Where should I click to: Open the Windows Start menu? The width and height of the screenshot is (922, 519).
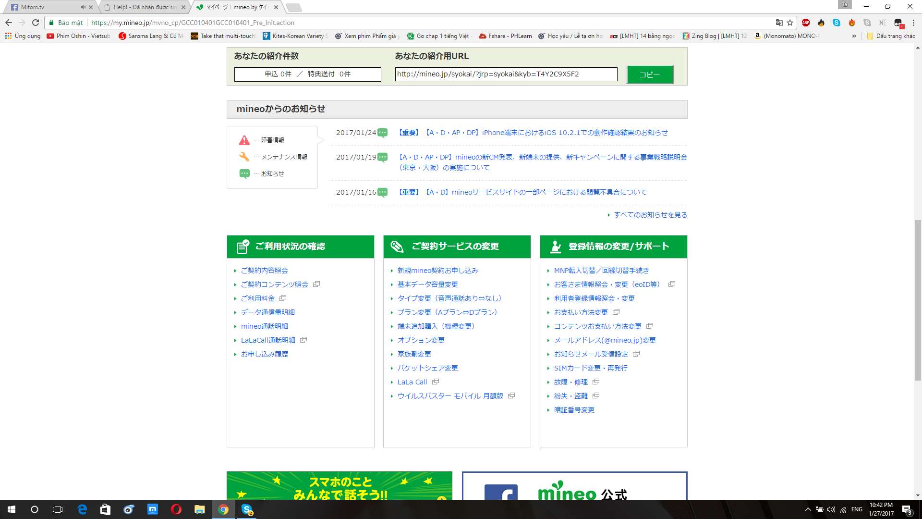pyautogui.click(x=12, y=509)
